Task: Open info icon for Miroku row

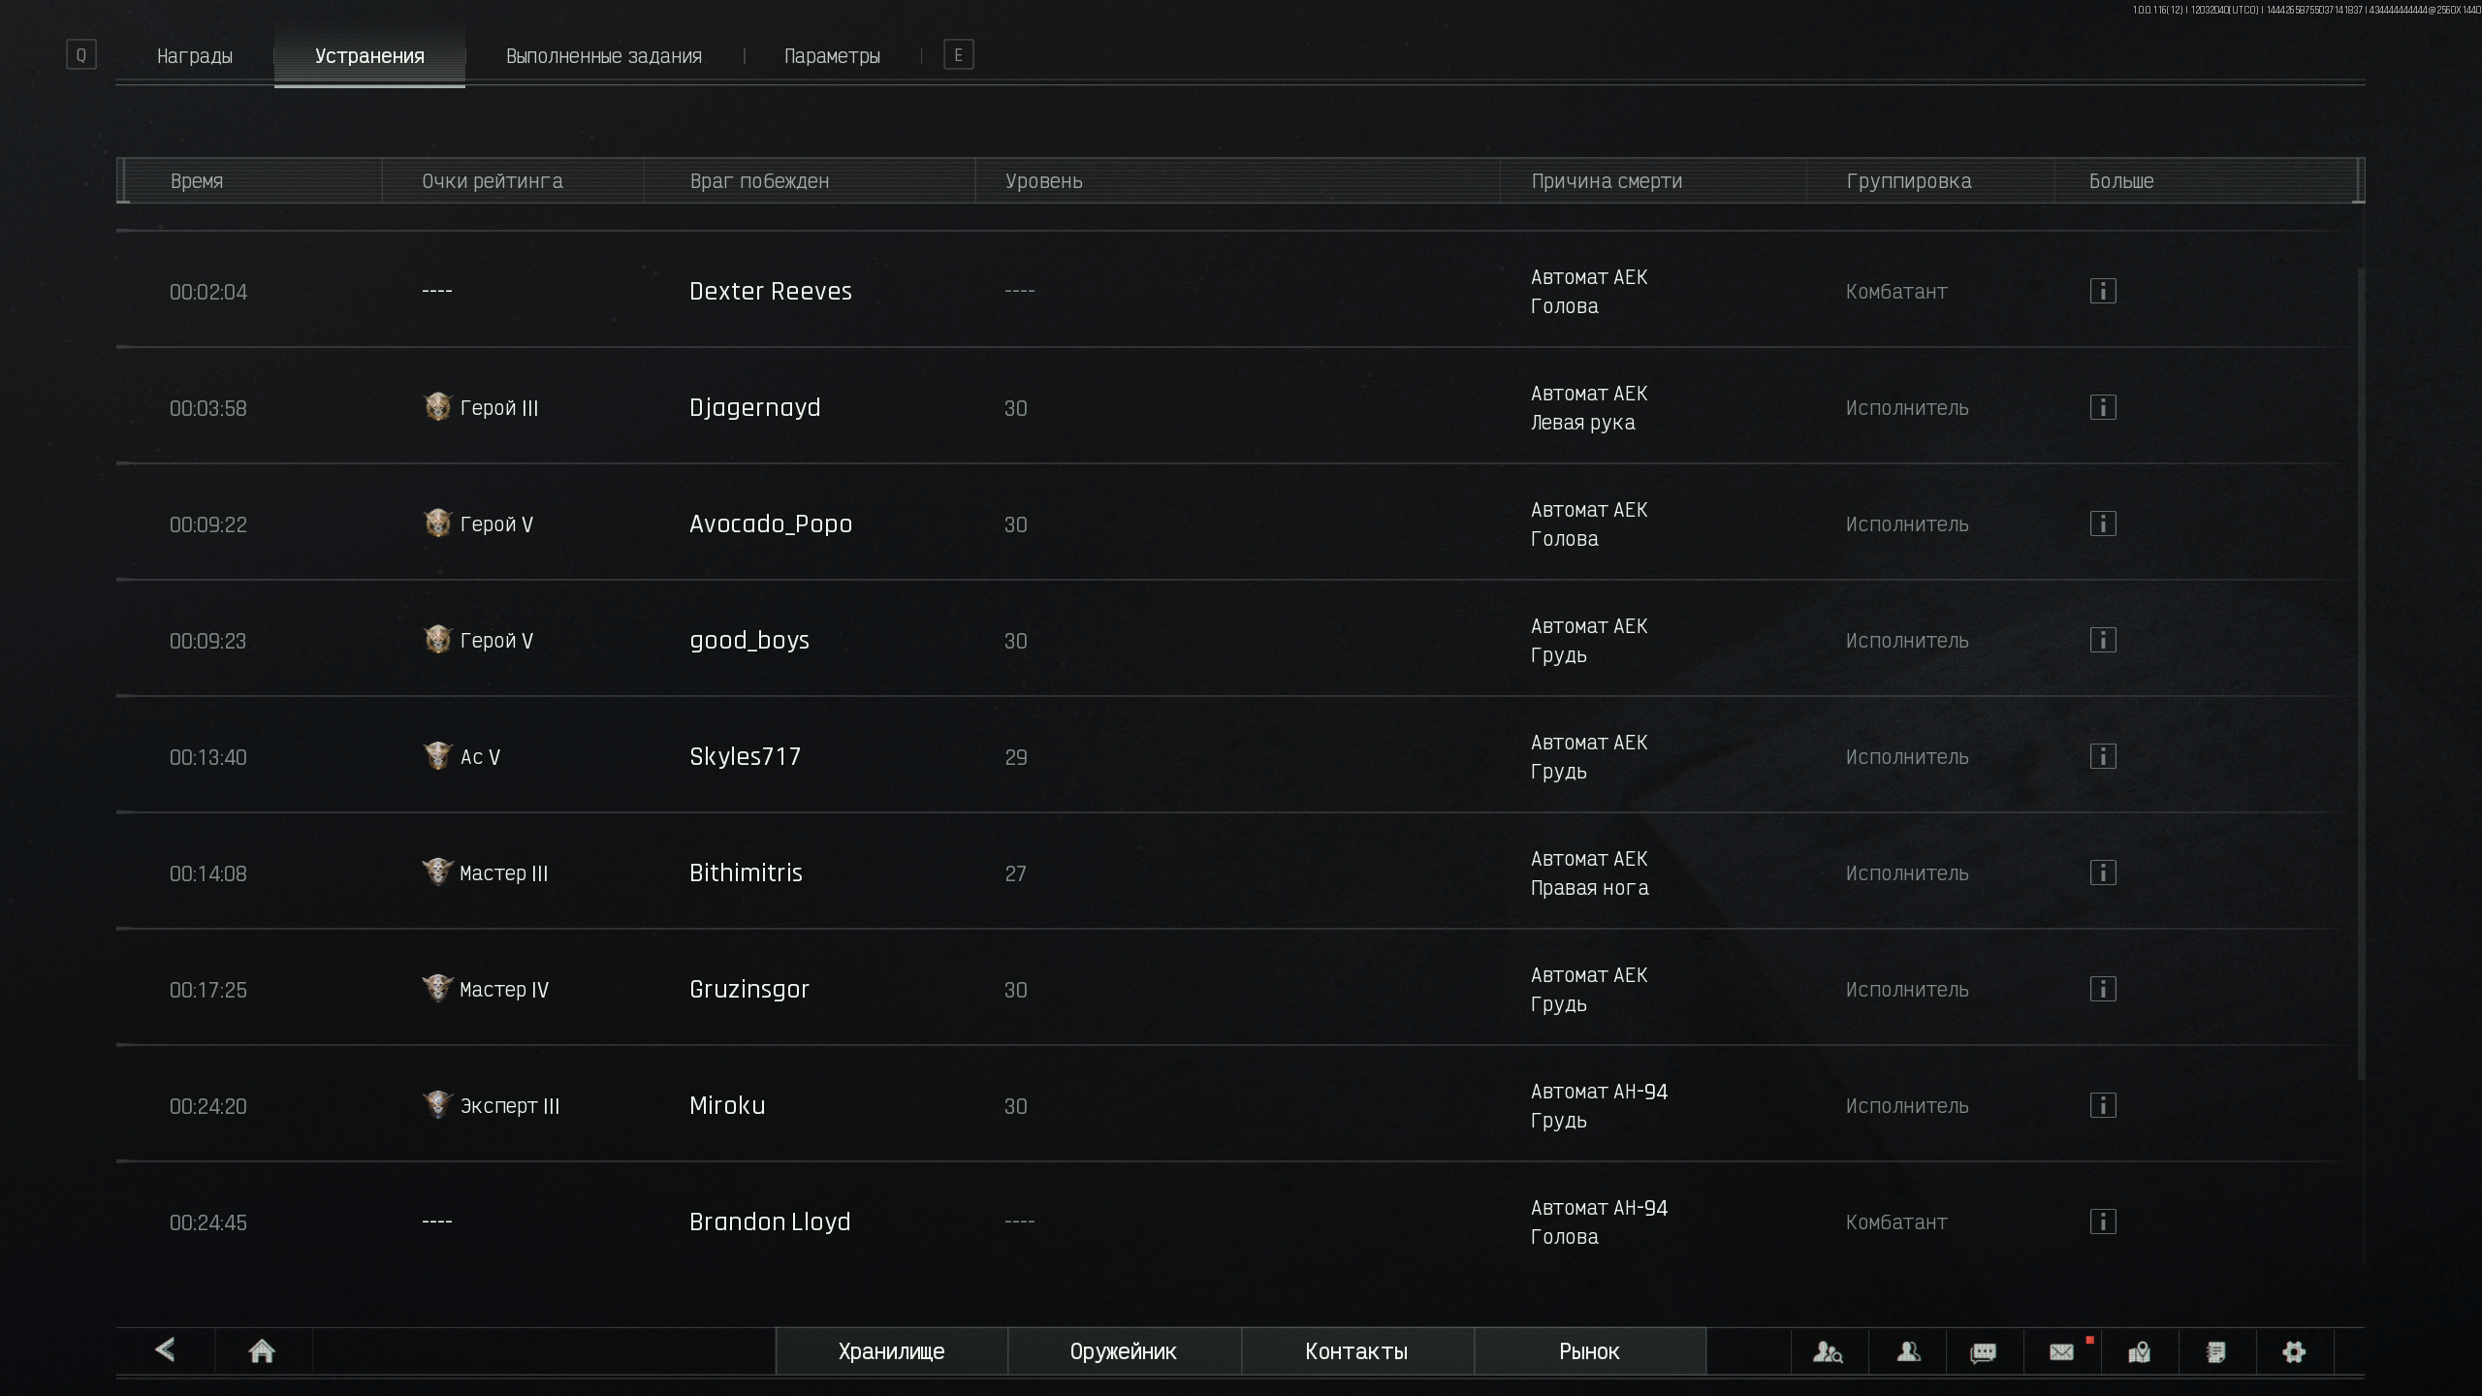Action: coord(2103,1105)
